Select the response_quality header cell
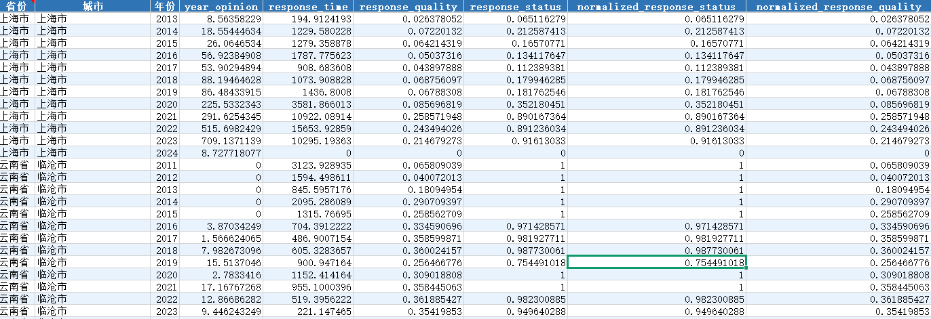Screen dimensions: 931x319 (408, 6)
